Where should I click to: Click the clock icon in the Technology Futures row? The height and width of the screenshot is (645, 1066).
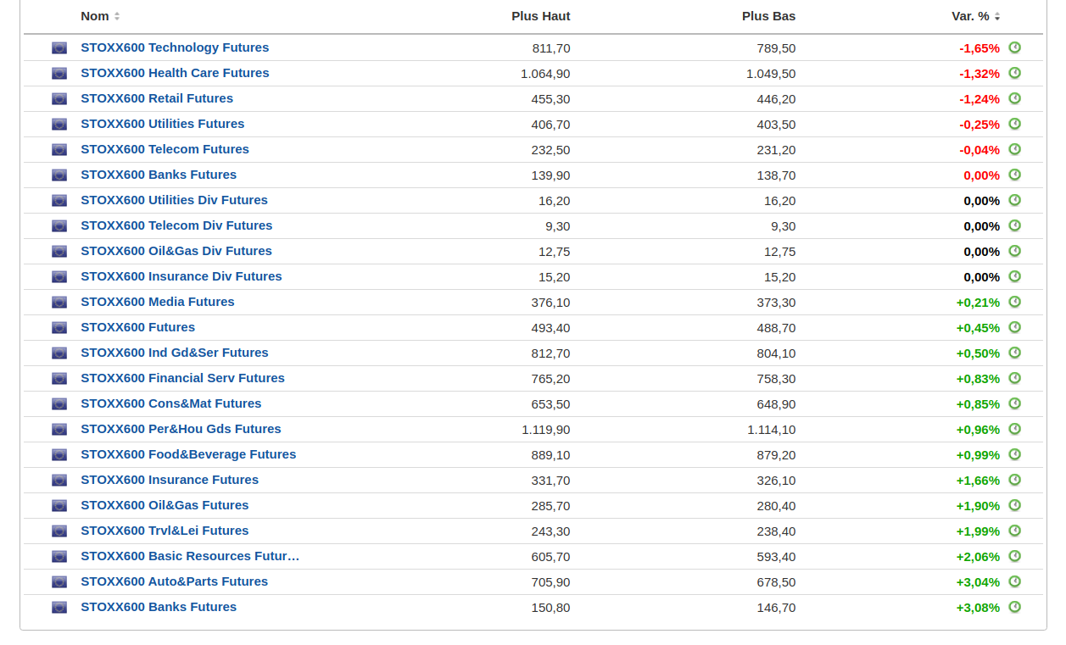click(1014, 47)
